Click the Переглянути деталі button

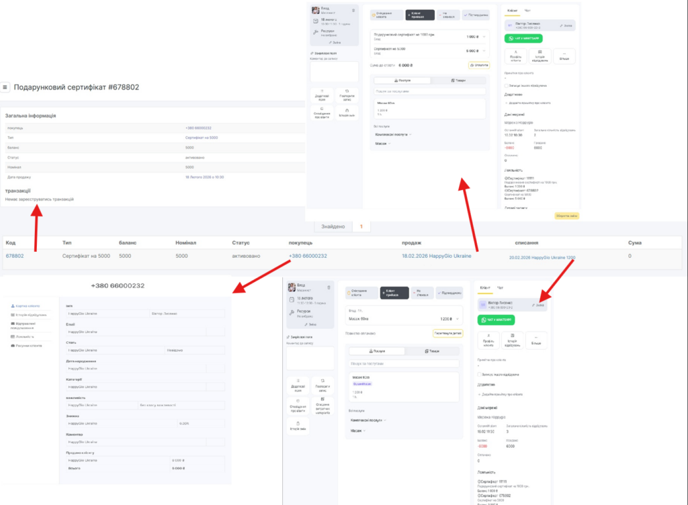pyautogui.click(x=446, y=333)
